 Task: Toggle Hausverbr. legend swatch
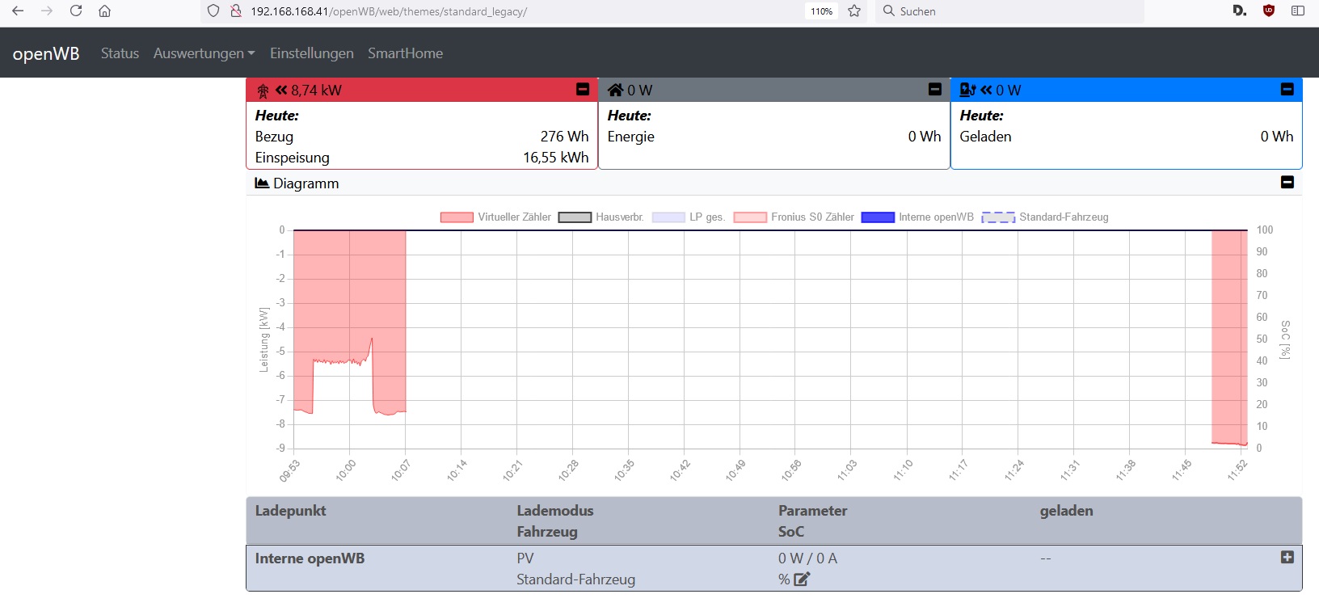pyautogui.click(x=575, y=217)
